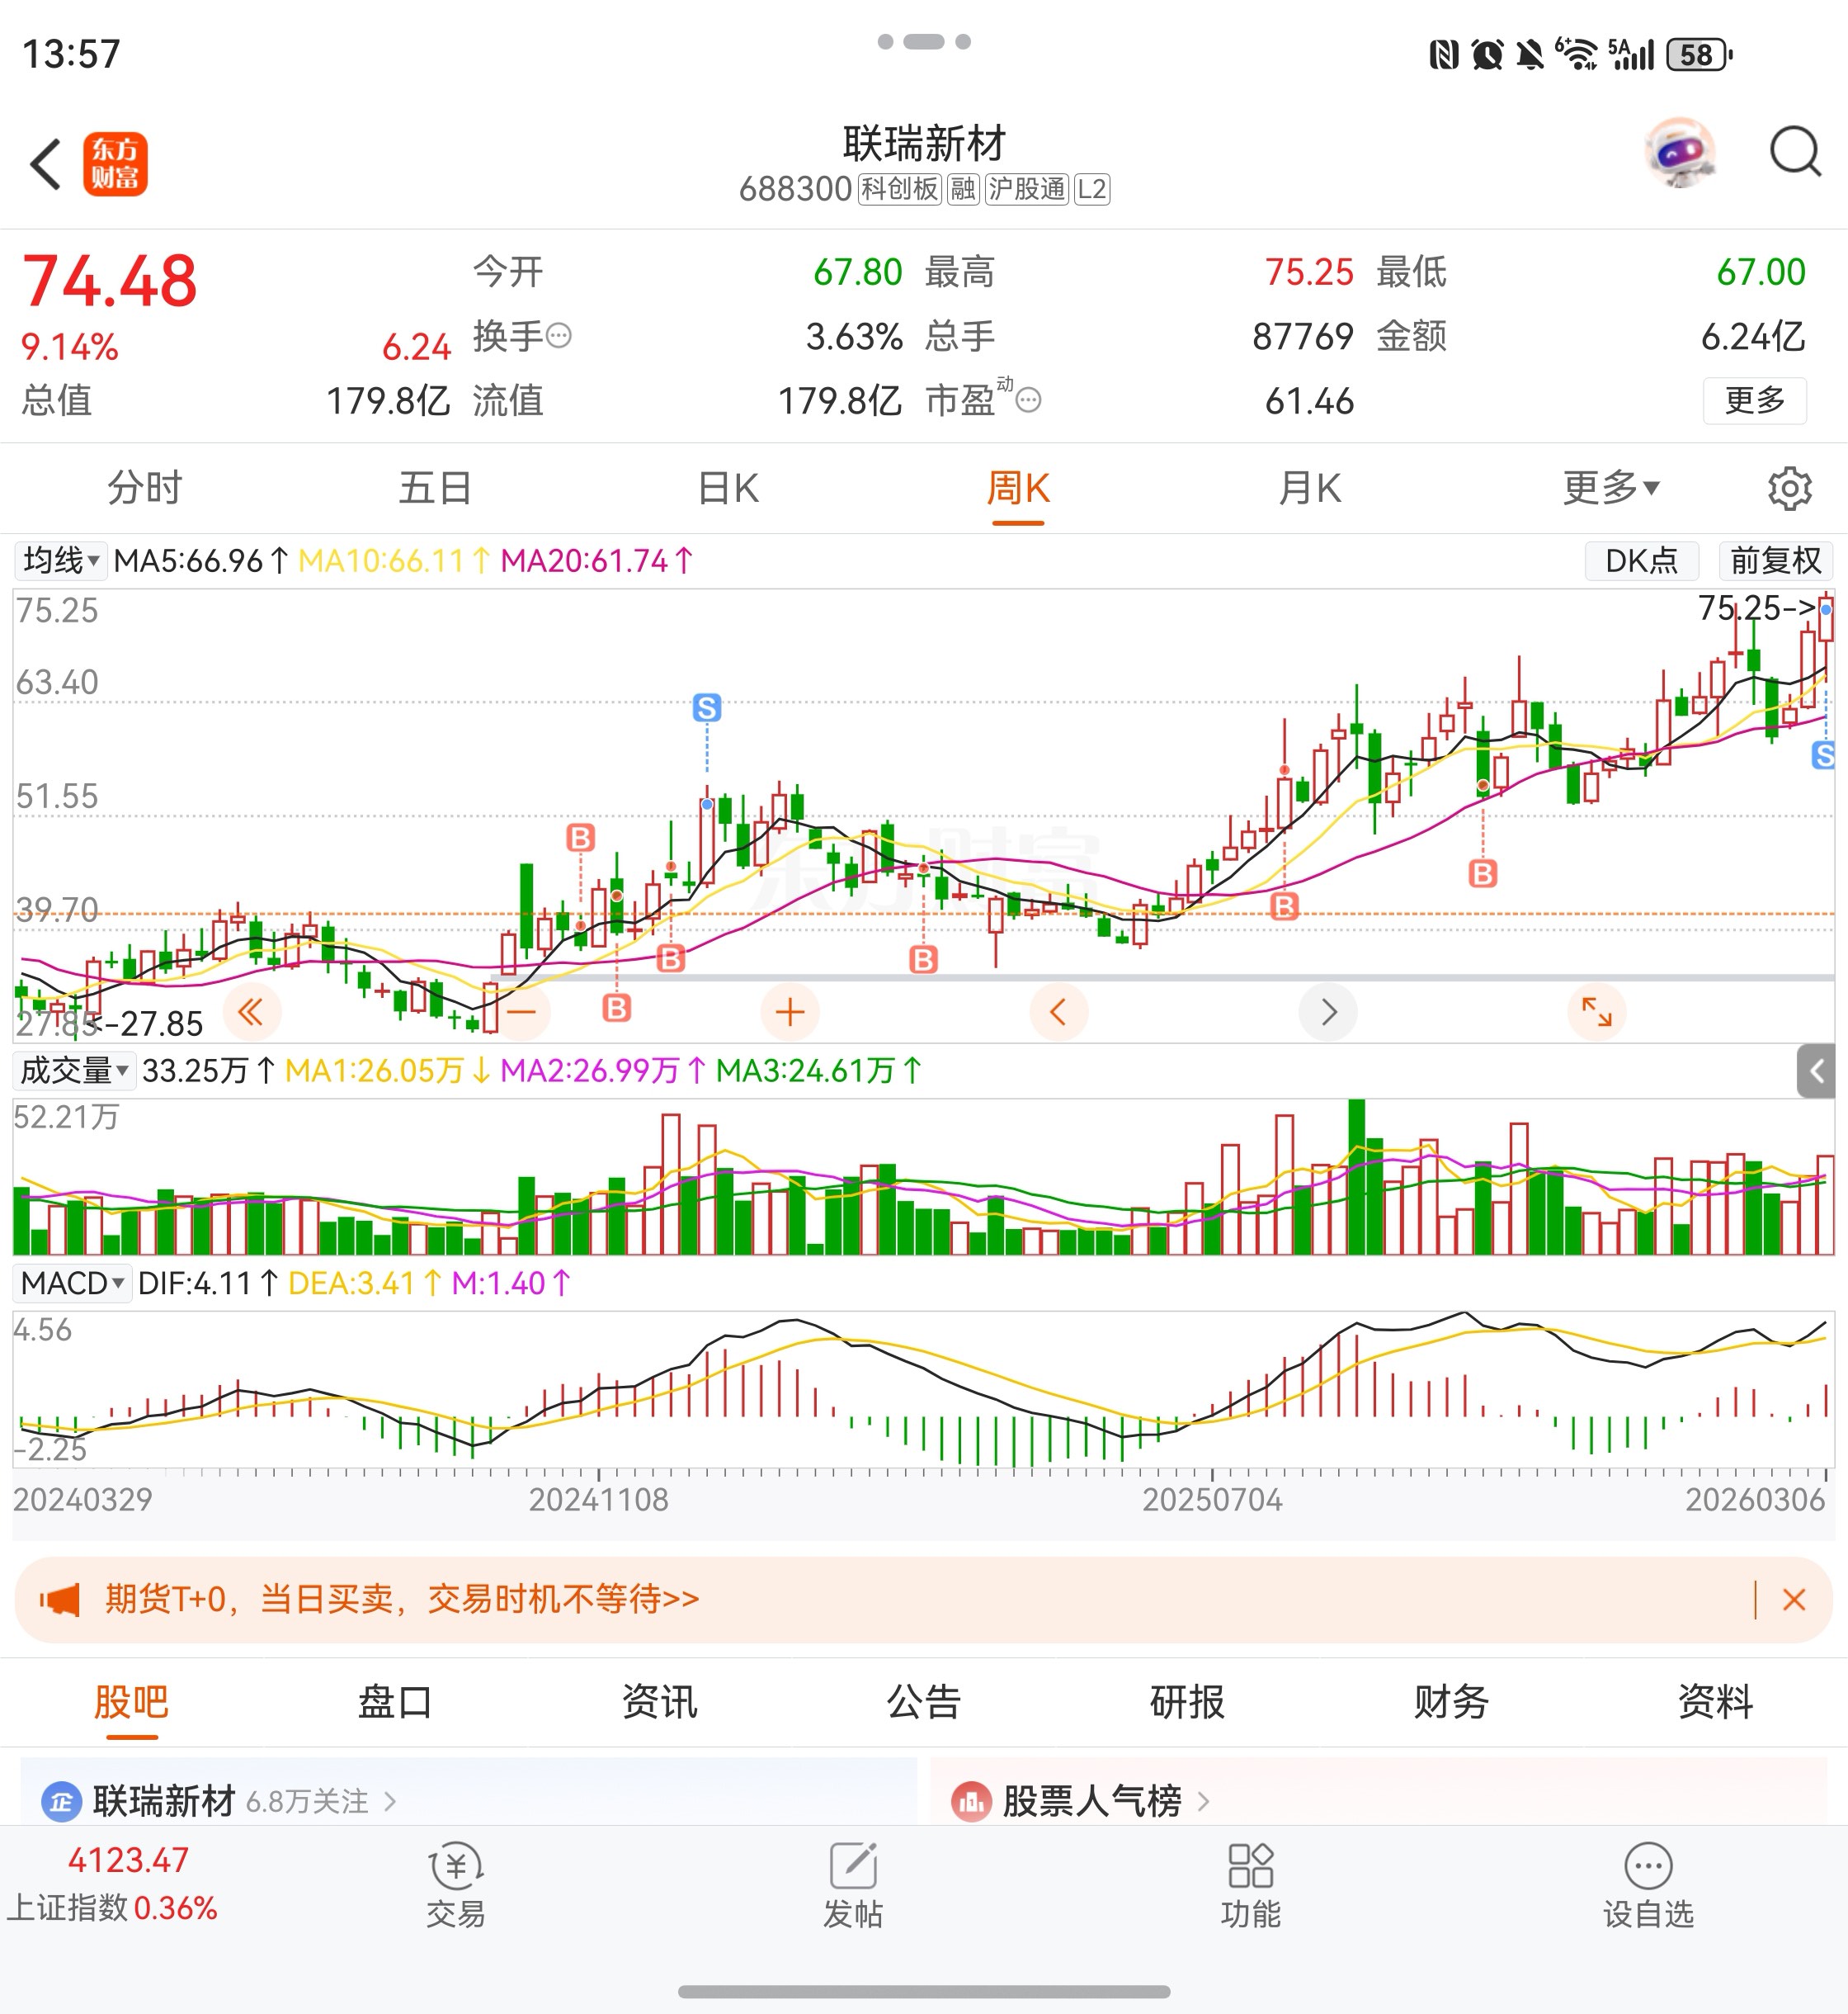Open 成交量 indicator dropdown
The image size is (1848, 2014).
tap(74, 1071)
